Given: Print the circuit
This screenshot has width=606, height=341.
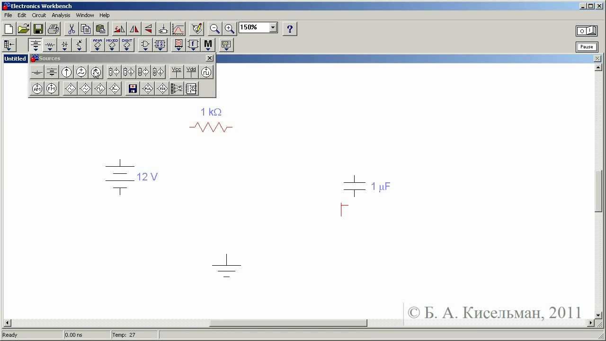Looking at the screenshot, I should [53, 29].
